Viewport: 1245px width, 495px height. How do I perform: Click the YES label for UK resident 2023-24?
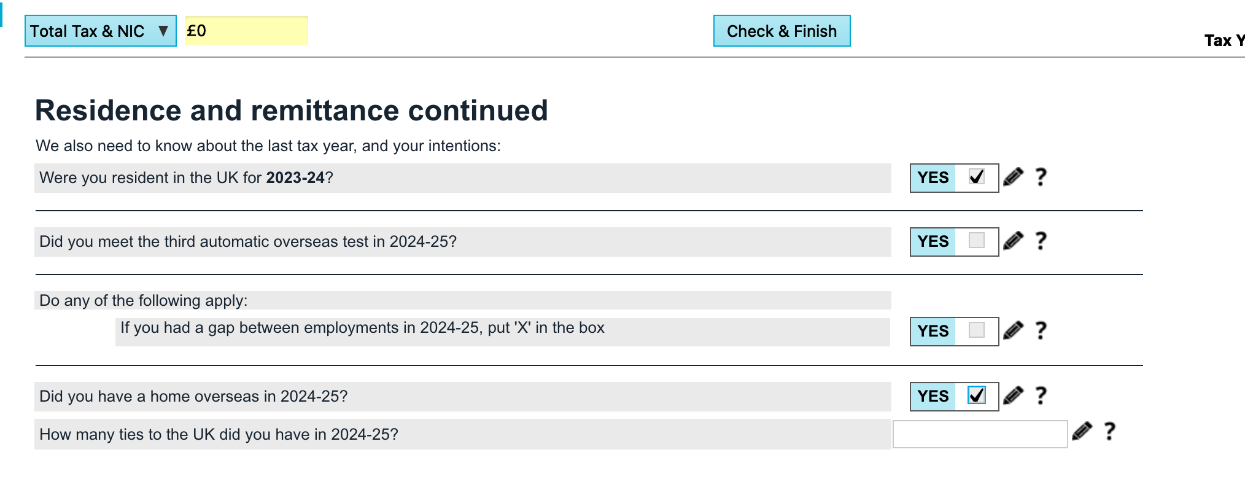tap(933, 177)
